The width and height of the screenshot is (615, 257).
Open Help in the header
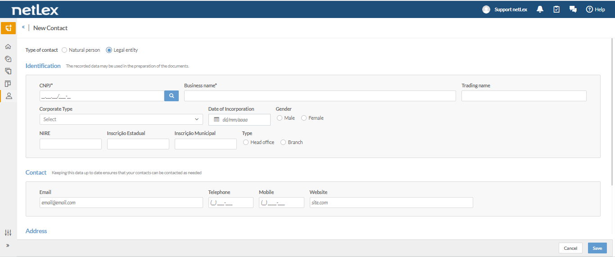pyautogui.click(x=595, y=9)
